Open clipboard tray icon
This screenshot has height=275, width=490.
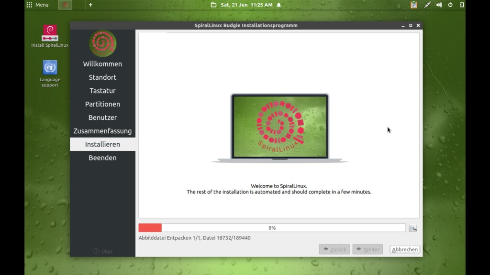(x=414, y=5)
